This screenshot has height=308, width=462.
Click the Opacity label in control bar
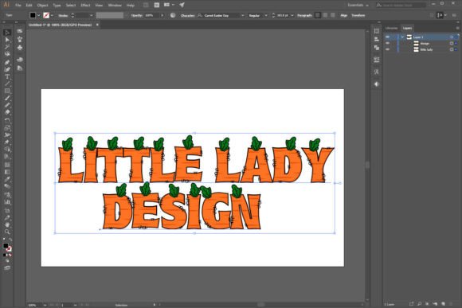pos(136,15)
